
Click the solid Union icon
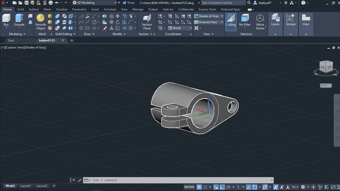point(57,16)
